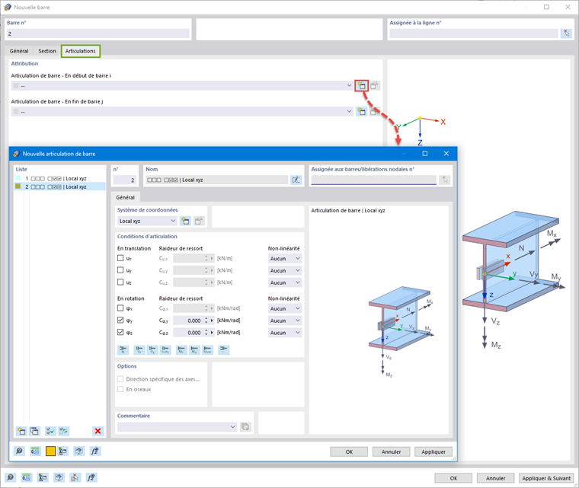The image size is (579, 488).
Task: Enable the φx rotation release checkbox
Action: (x=120, y=308)
